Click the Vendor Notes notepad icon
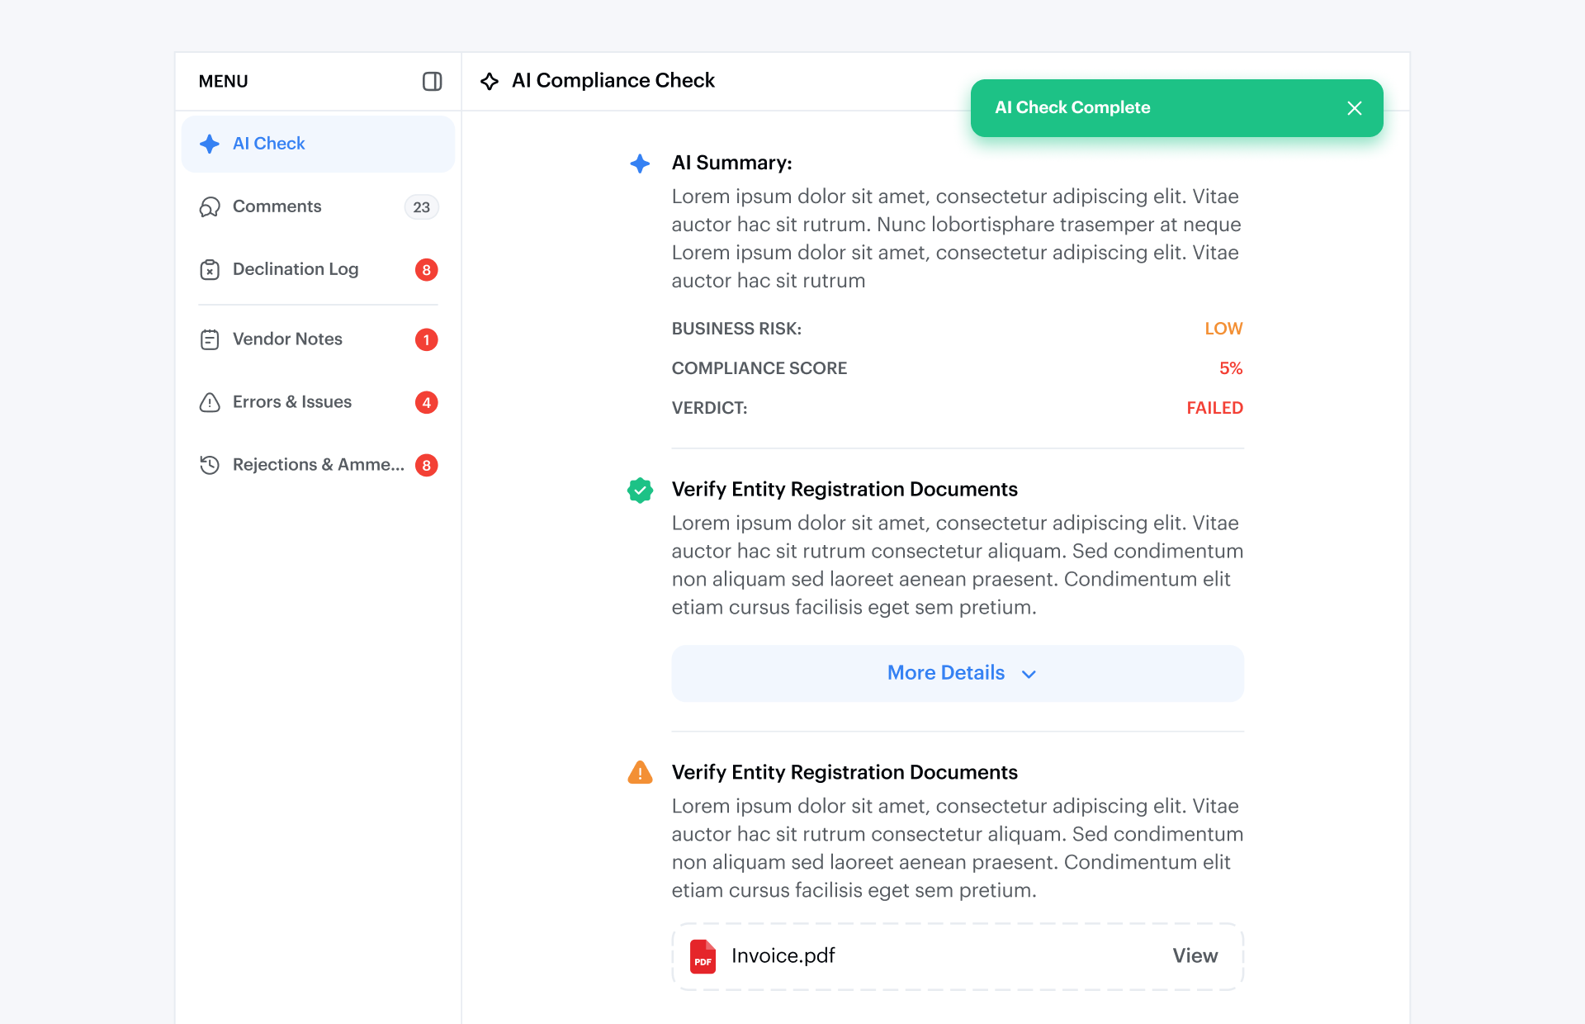The image size is (1585, 1024). (x=210, y=339)
